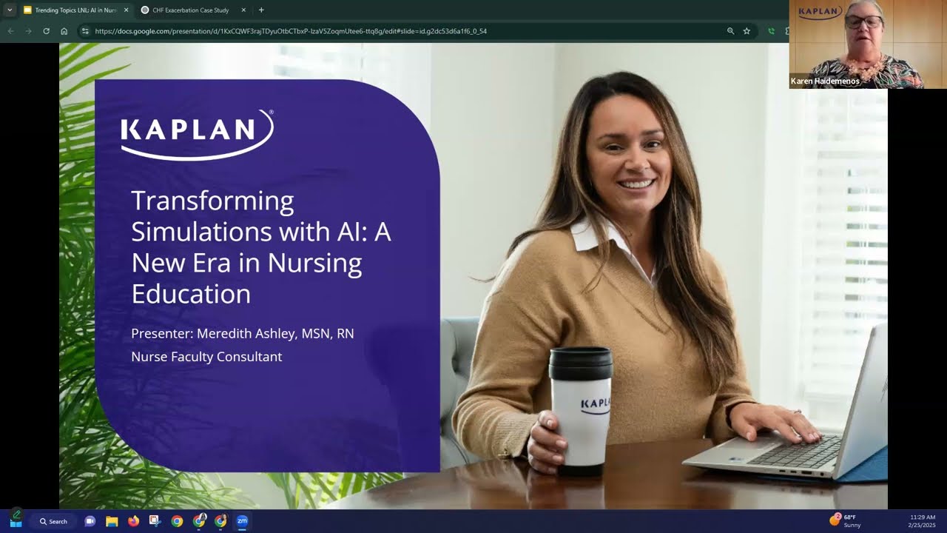Open the Windows Start menu

coord(16,521)
